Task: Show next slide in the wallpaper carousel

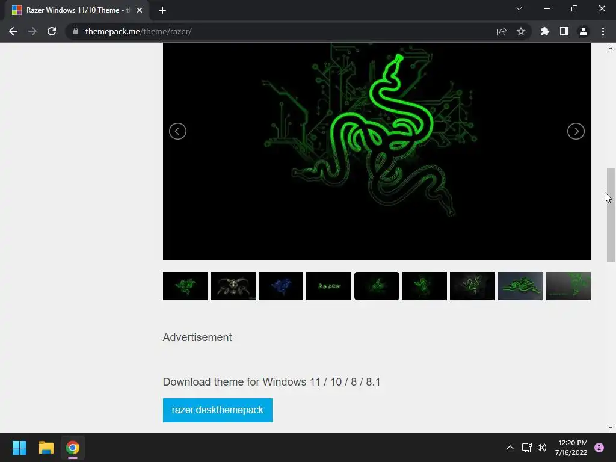Action: (576, 131)
